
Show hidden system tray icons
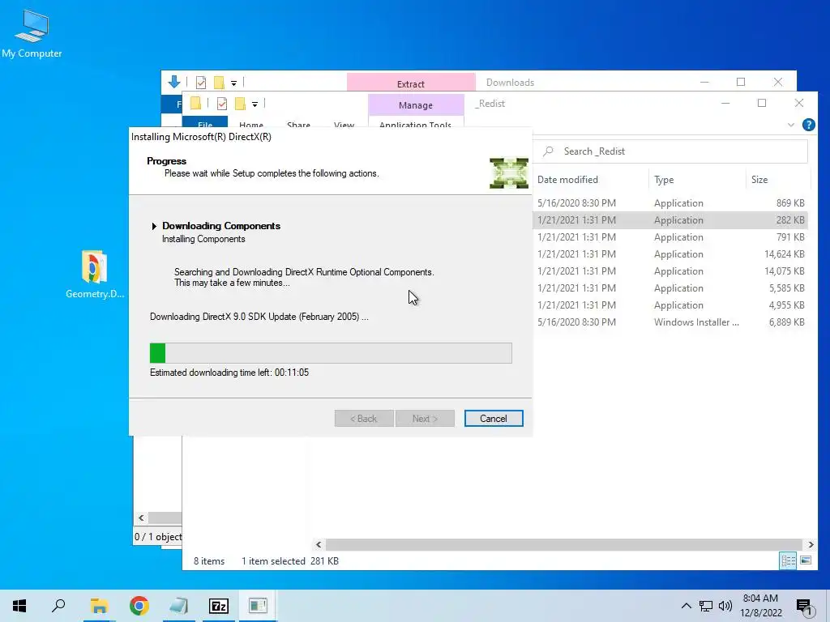pyautogui.click(x=686, y=606)
